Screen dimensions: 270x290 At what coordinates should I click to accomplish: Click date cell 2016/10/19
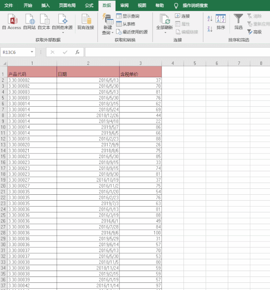click(x=88, y=180)
